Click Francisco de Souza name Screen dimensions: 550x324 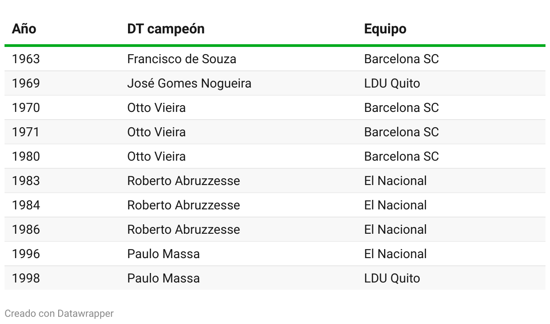(x=182, y=59)
